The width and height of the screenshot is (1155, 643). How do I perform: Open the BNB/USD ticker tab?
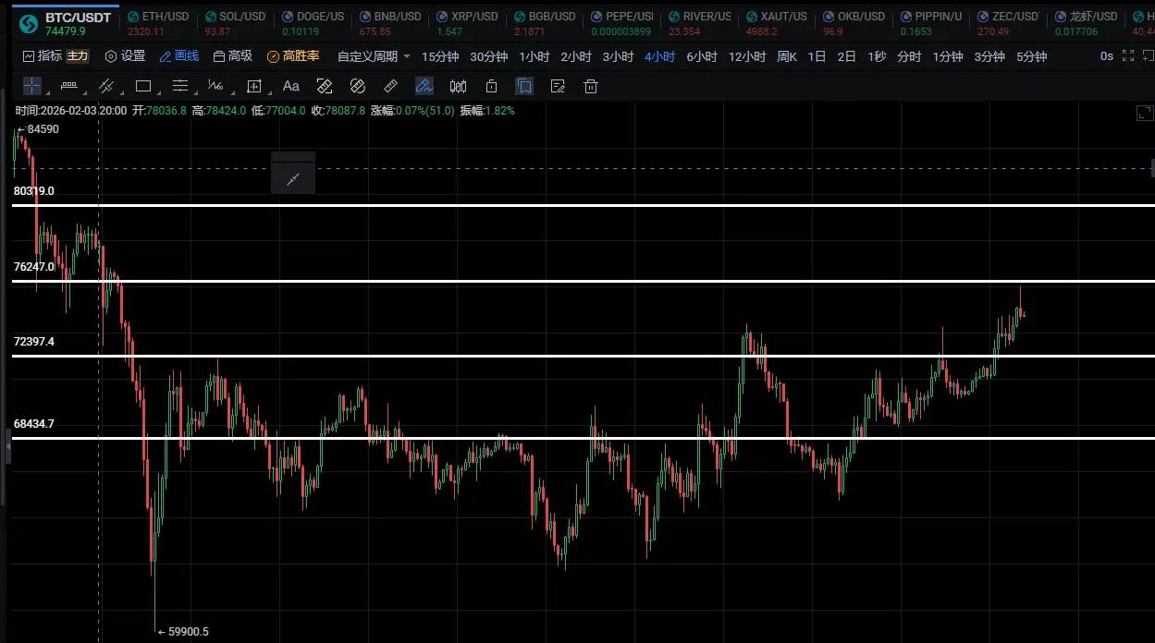(390, 23)
